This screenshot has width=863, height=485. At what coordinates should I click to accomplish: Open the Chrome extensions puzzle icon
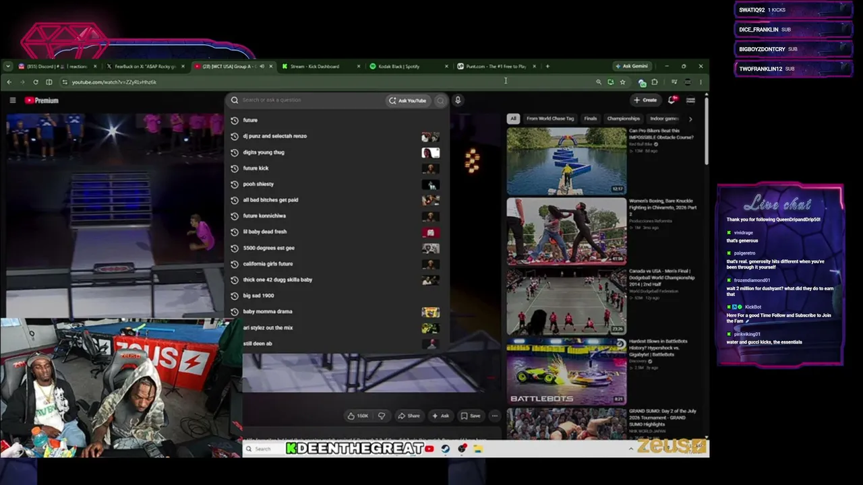(x=655, y=82)
